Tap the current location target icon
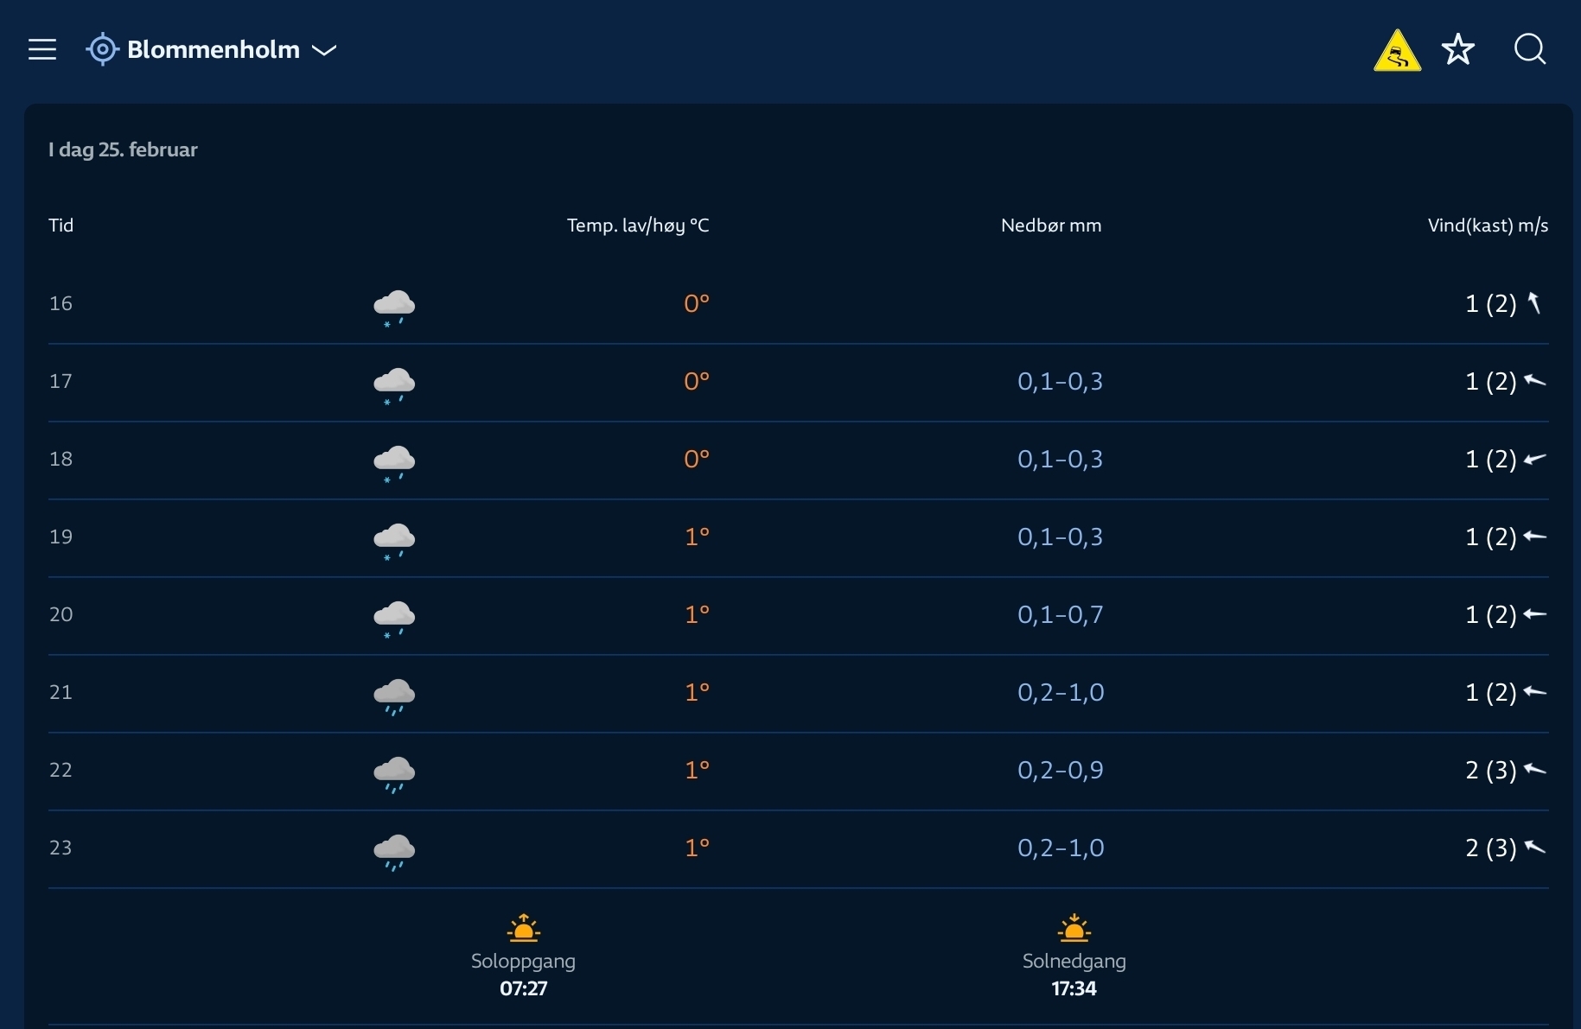 point(102,49)
